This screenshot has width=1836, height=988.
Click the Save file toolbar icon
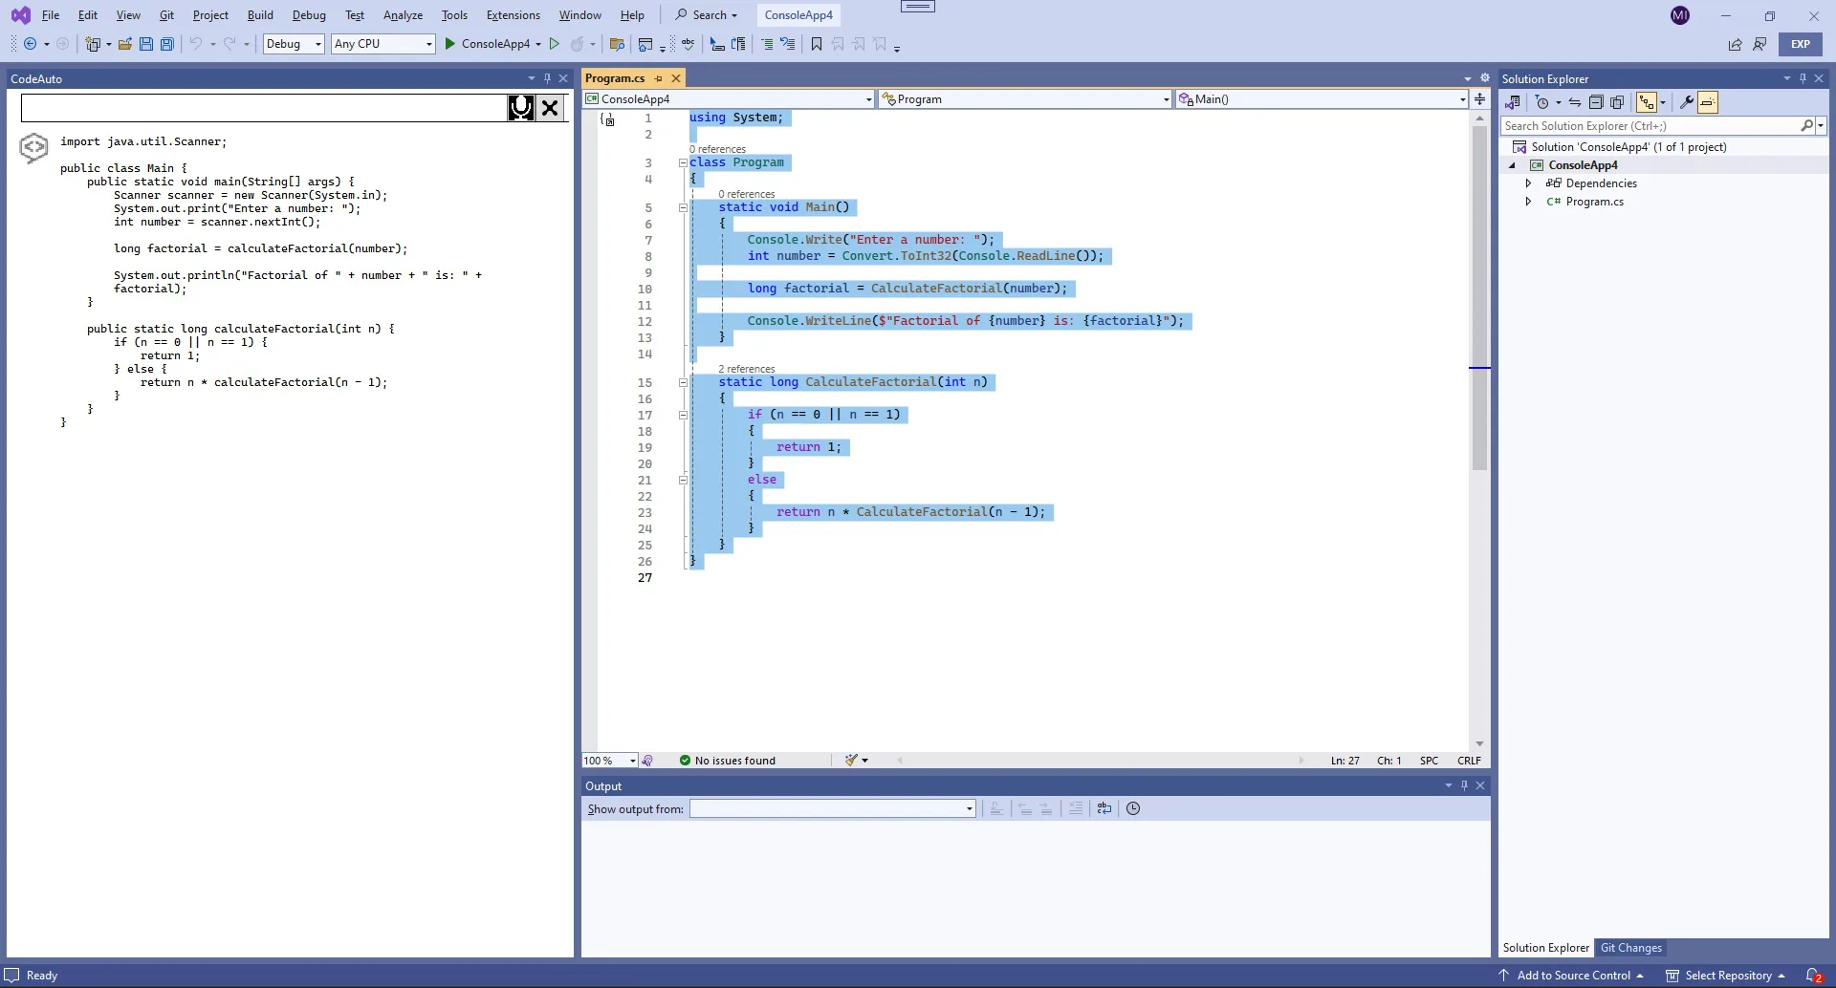(x=146, y=44)
